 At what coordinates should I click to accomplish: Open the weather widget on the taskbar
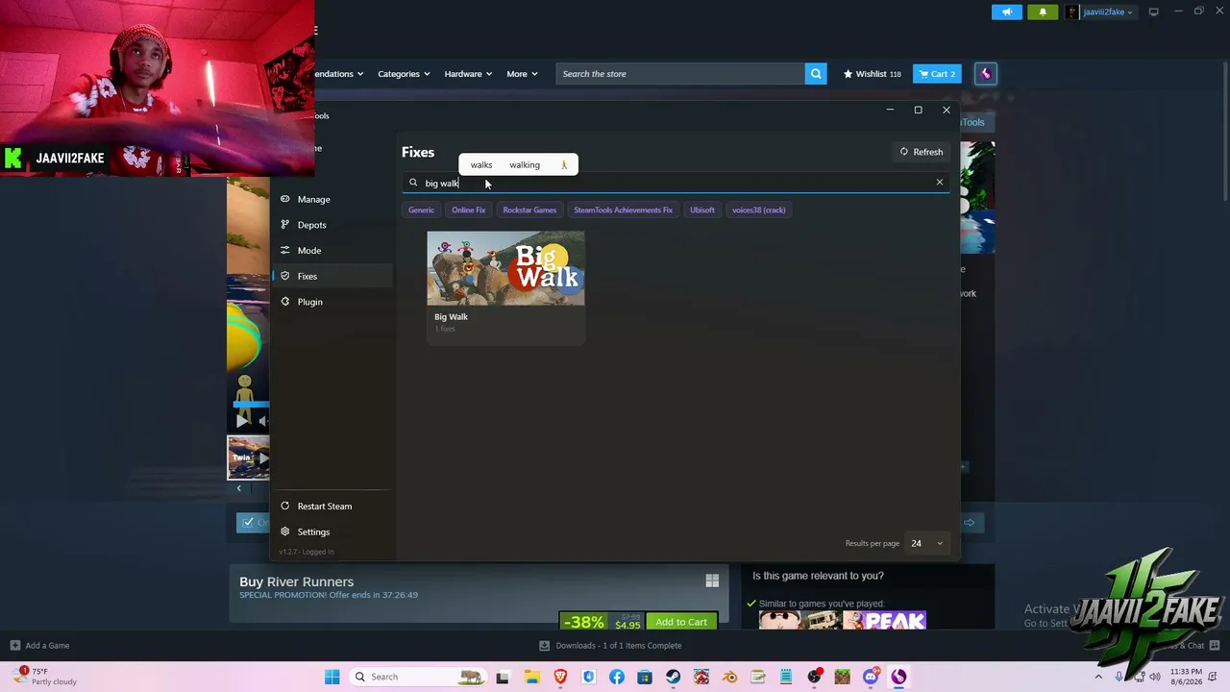click(46, 677)
